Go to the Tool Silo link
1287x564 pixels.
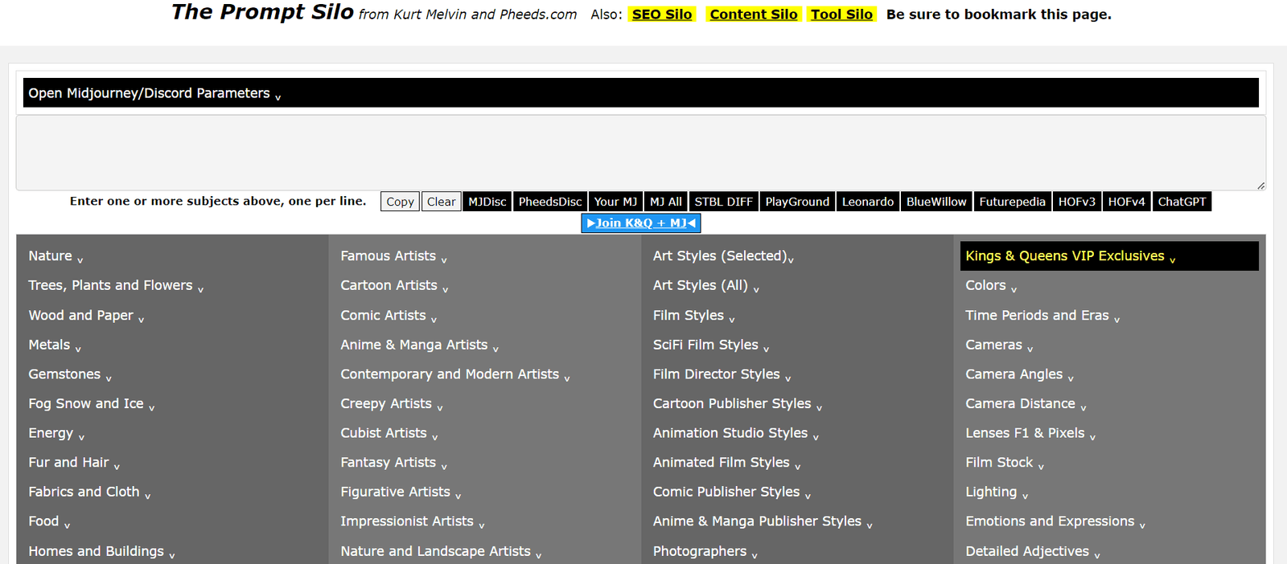click(x=841, y=14)
